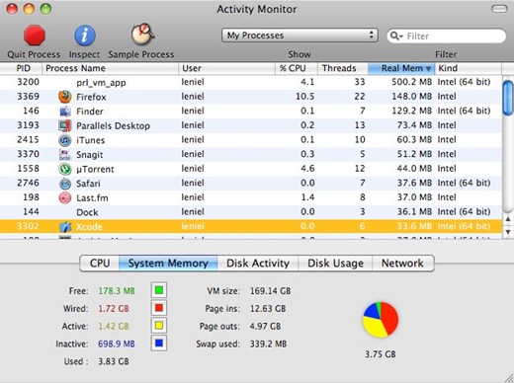Click the iTunes icon in process list

(65, 140)
